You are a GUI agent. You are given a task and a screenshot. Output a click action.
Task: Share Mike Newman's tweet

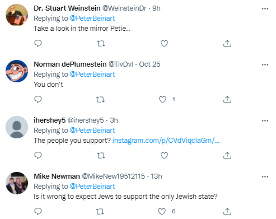[227, 212]
